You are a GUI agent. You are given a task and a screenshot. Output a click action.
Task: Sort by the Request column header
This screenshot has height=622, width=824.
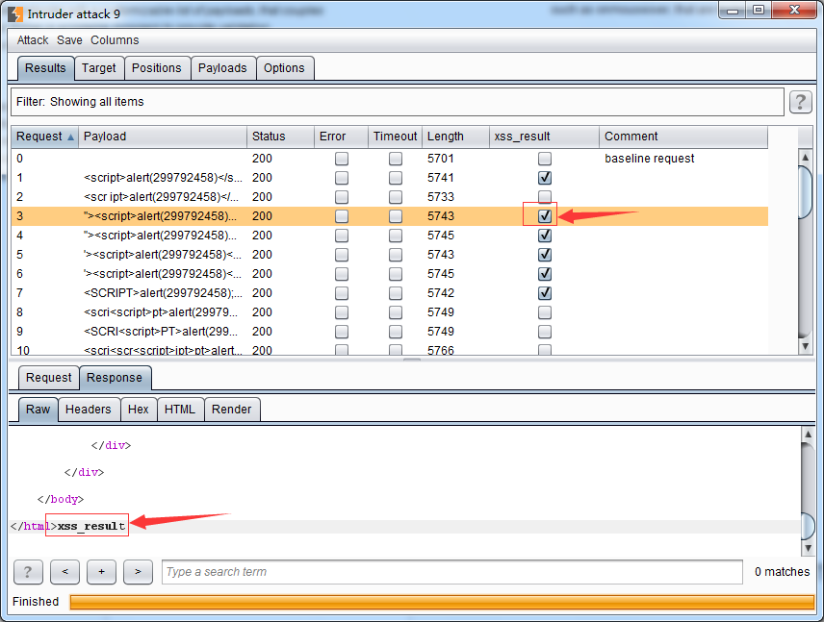click(44, 137)
